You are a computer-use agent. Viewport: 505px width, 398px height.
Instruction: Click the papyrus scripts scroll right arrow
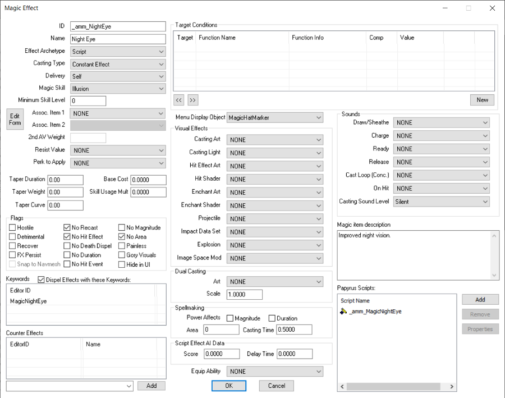click(452, 386)
